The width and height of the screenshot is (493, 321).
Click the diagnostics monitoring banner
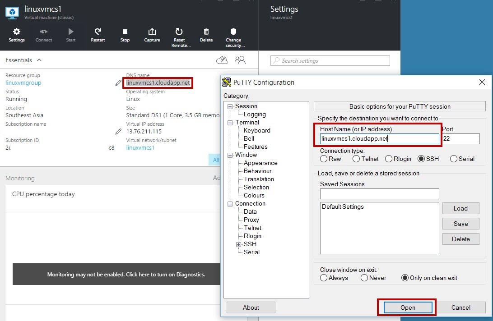pyautogui.click(x=116, y=274)
